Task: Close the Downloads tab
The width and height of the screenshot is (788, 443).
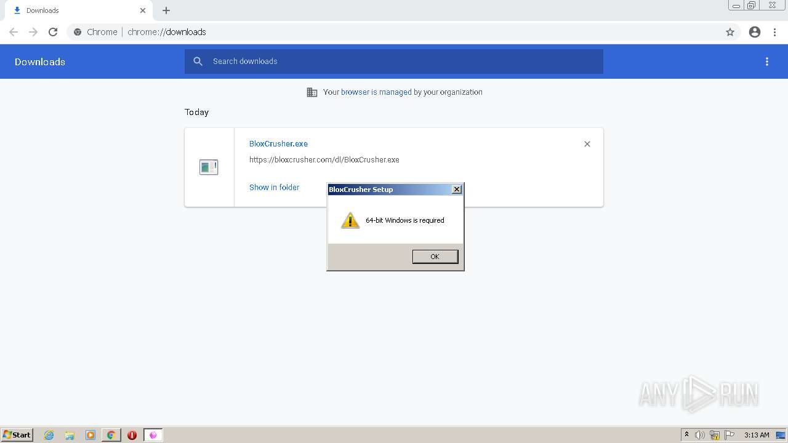Action: click(143, 10)
